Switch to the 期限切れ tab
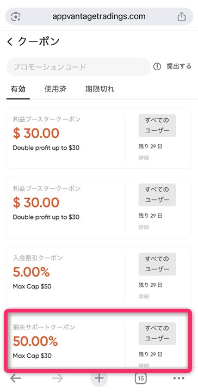Image resolution: width=198 pixels, height=392 pixels. click(100, 89)
